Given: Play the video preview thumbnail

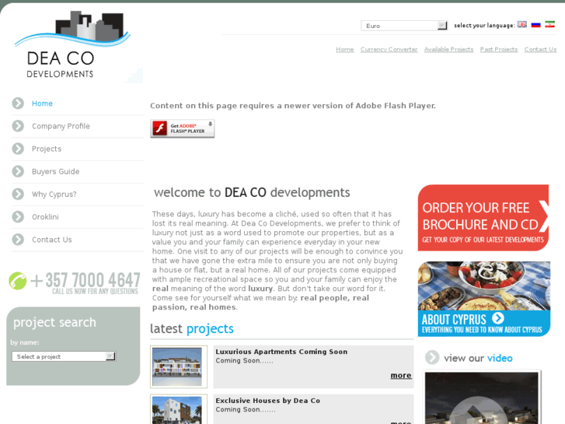Looking at the screenshot, I should coord(481,398).
